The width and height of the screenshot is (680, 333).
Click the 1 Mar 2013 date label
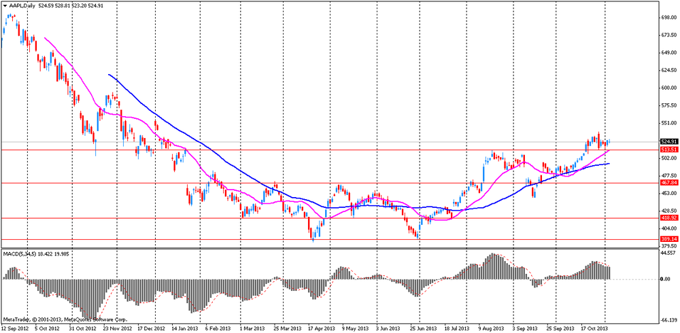[x=253, y=329]
